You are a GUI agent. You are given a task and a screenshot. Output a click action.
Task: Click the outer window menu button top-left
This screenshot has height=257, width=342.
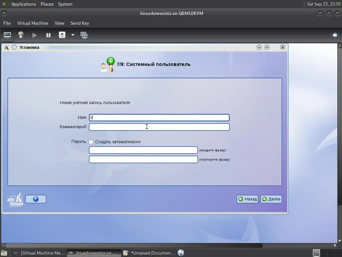tap(4, 13)
